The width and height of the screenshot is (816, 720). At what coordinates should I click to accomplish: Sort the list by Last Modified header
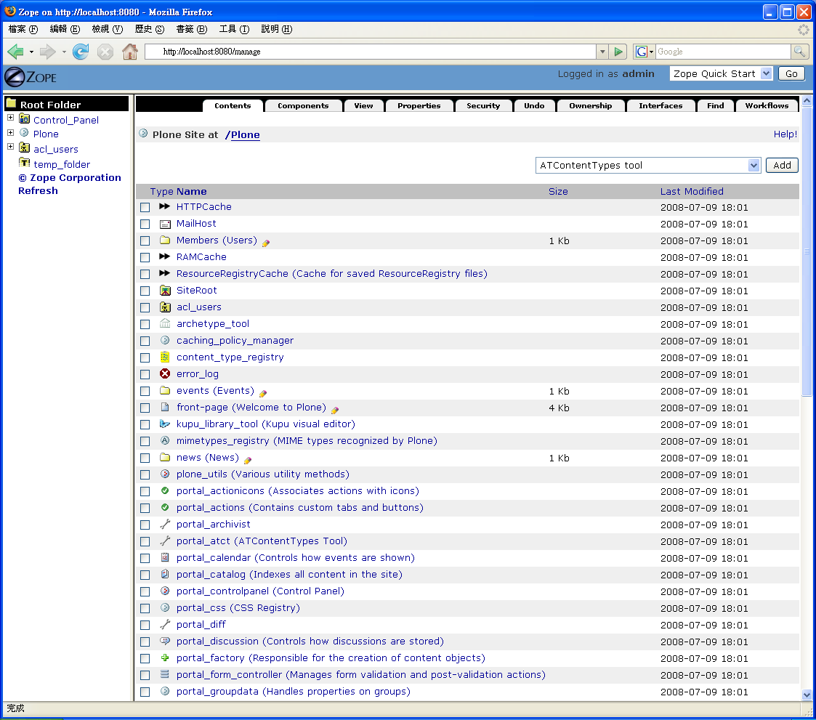(x=692, y=192)
